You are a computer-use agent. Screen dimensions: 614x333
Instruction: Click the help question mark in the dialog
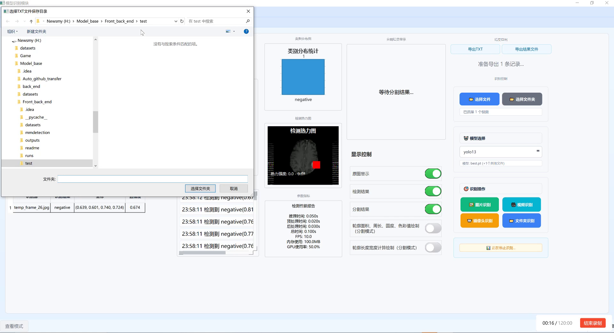(246, 31)
